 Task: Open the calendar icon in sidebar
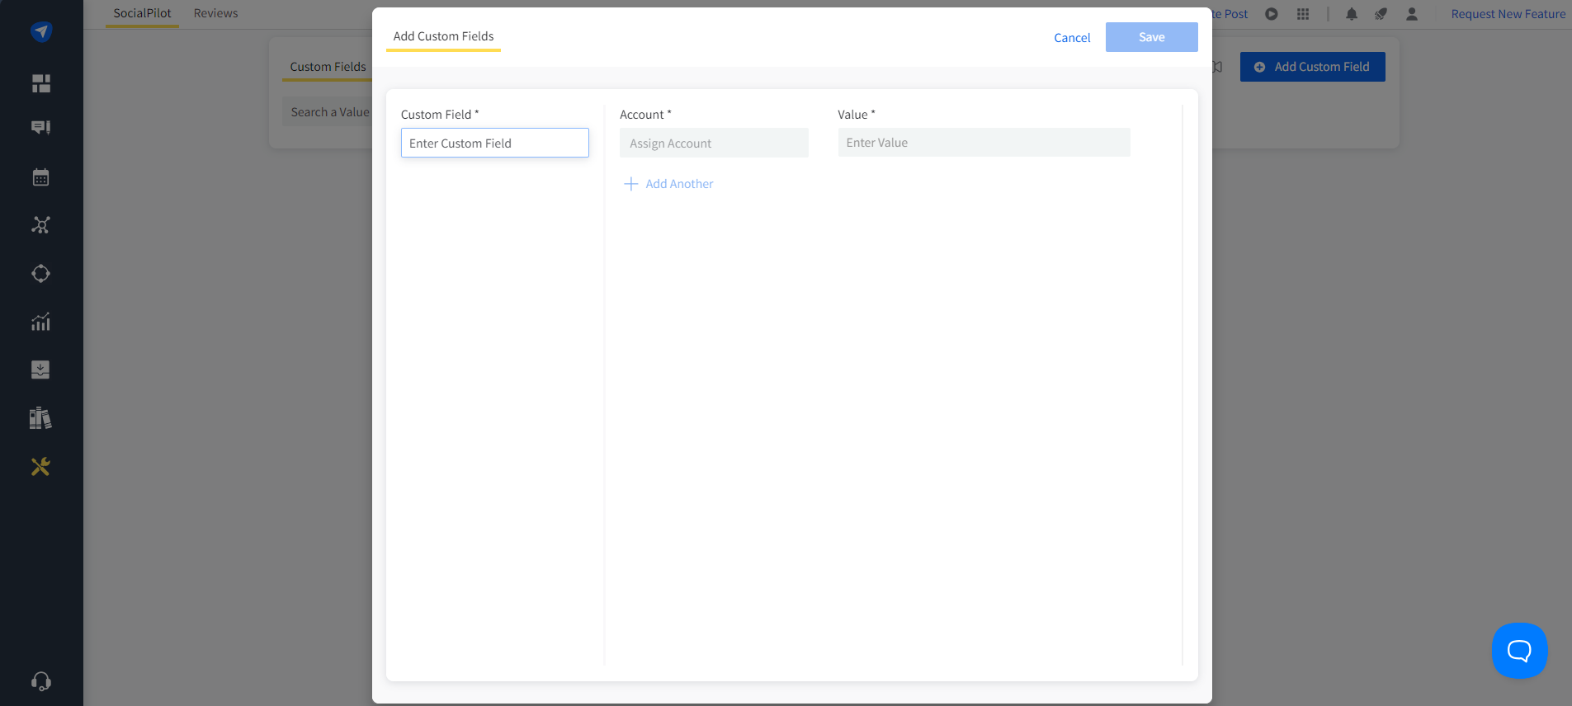(x=41, y=177)
